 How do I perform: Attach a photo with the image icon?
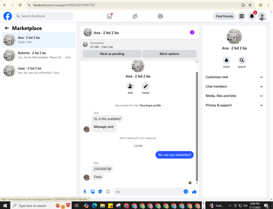(93, 192)
